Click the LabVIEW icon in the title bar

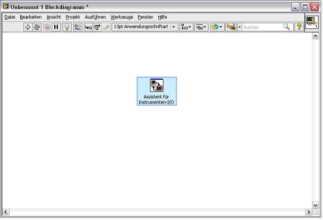(5, 6)
